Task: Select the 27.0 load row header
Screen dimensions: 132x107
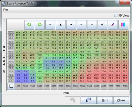Action: (11, 68)
